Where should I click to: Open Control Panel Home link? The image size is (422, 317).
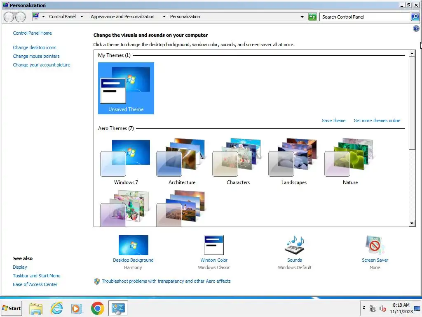tap(32, 33)
